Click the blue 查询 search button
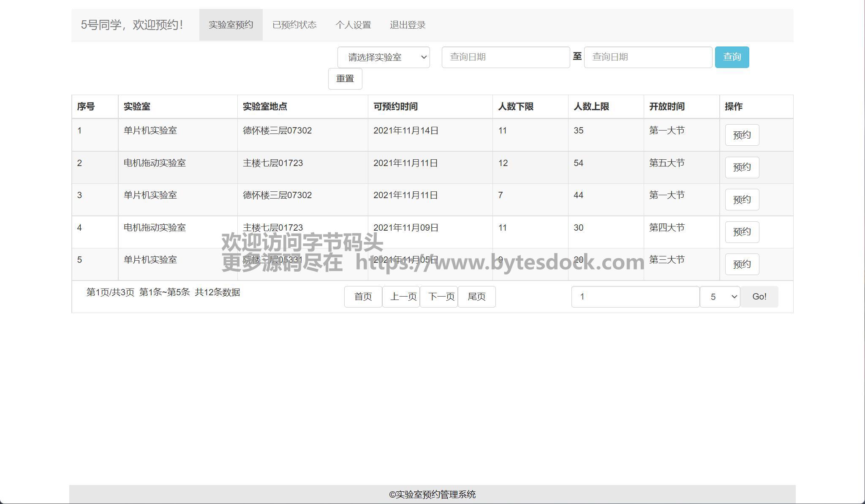 [732, 57]
